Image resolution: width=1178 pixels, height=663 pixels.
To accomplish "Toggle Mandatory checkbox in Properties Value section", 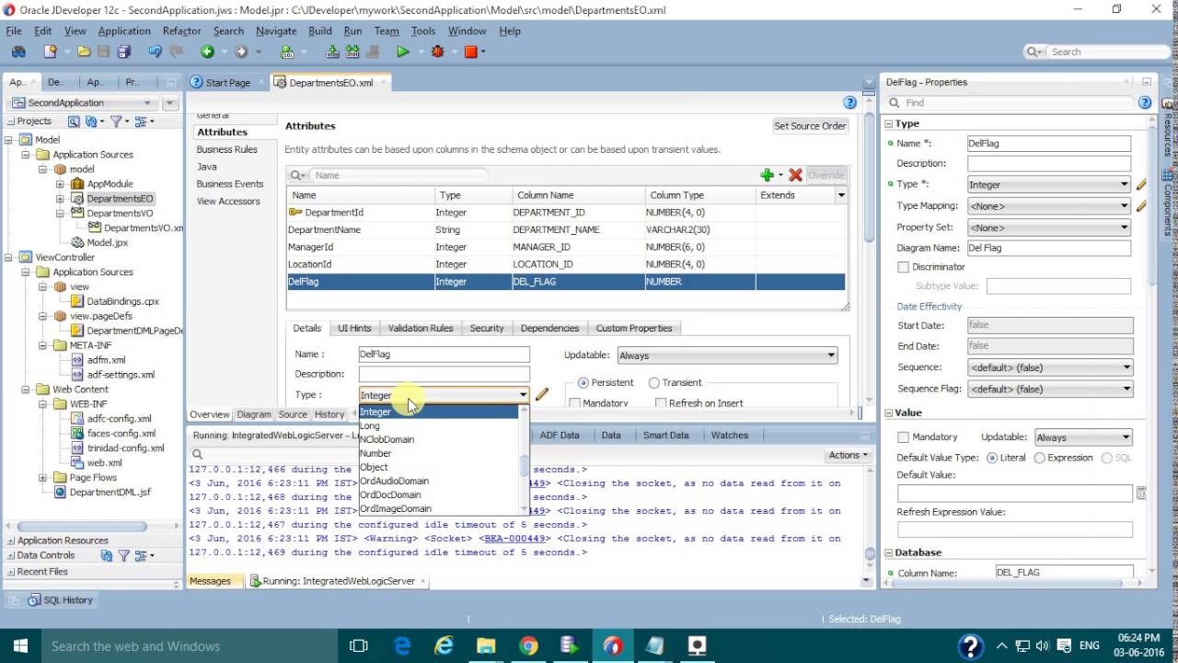I will coord(903,437).
